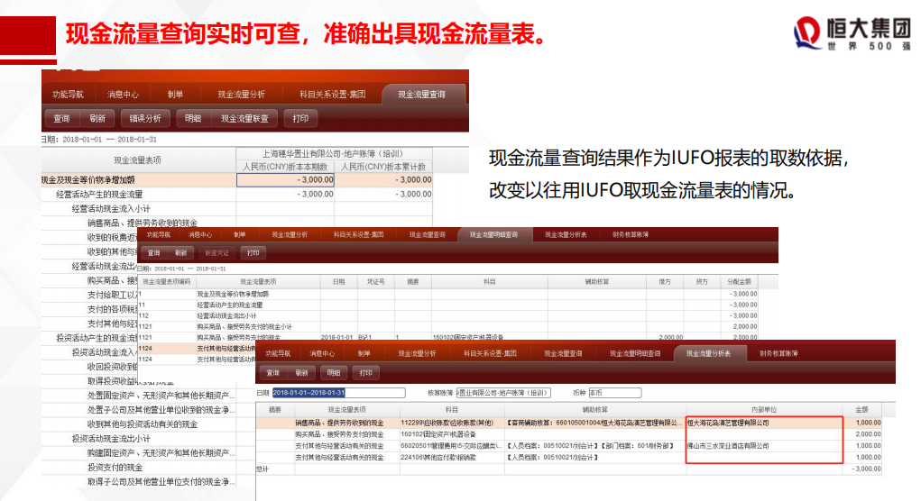The image size is (921, 501).
Task: Click the 分配金额 column header
Action: coord(739,282)
